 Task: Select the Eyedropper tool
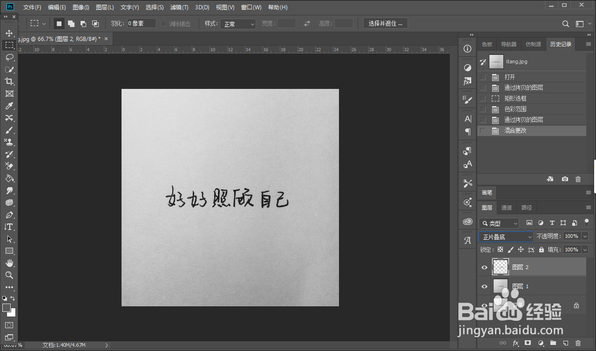(x=9, y=106)
